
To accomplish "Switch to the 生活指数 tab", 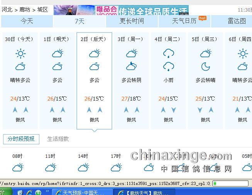I will point(58,139).
